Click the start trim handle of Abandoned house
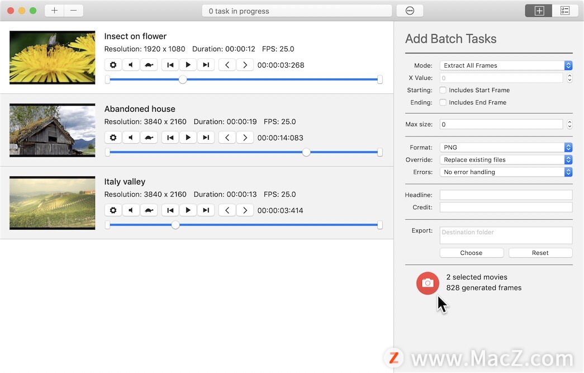Image resolution: width=584 pixels, height=373 pixels. (108, 152)
